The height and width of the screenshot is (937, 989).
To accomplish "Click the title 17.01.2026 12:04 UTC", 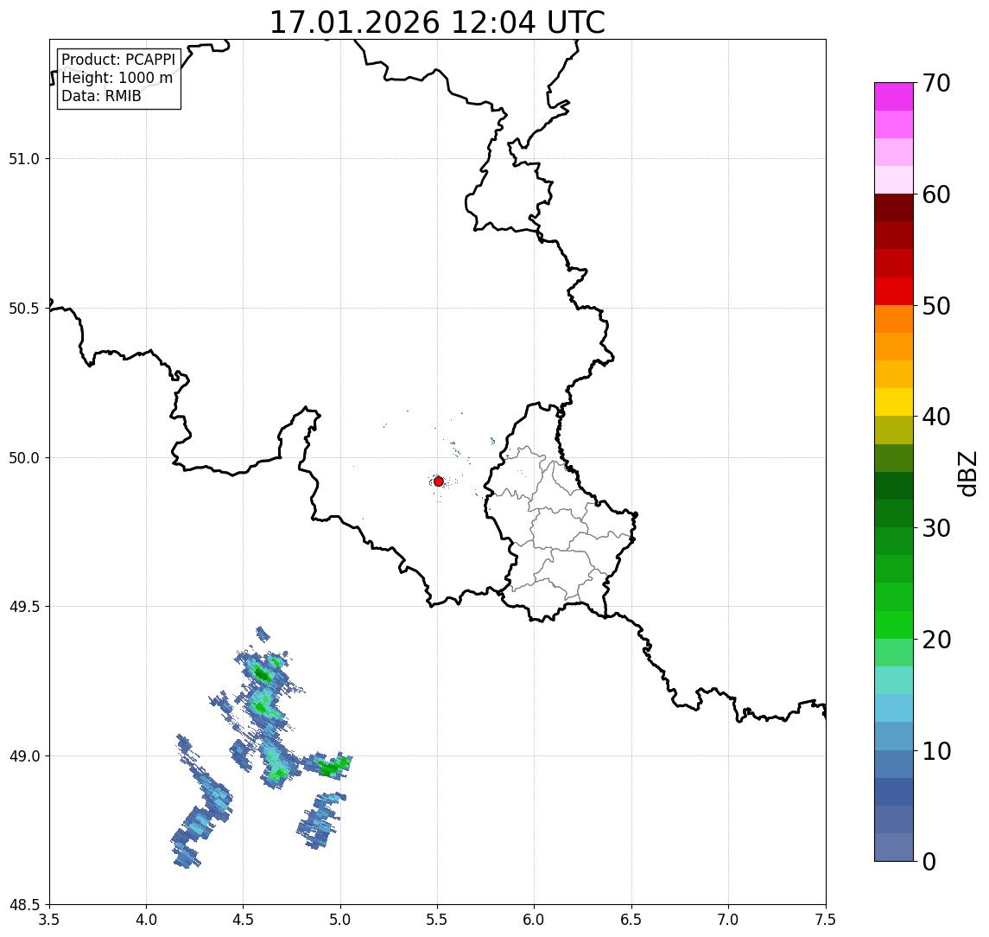I will click(x=437, y=22).
